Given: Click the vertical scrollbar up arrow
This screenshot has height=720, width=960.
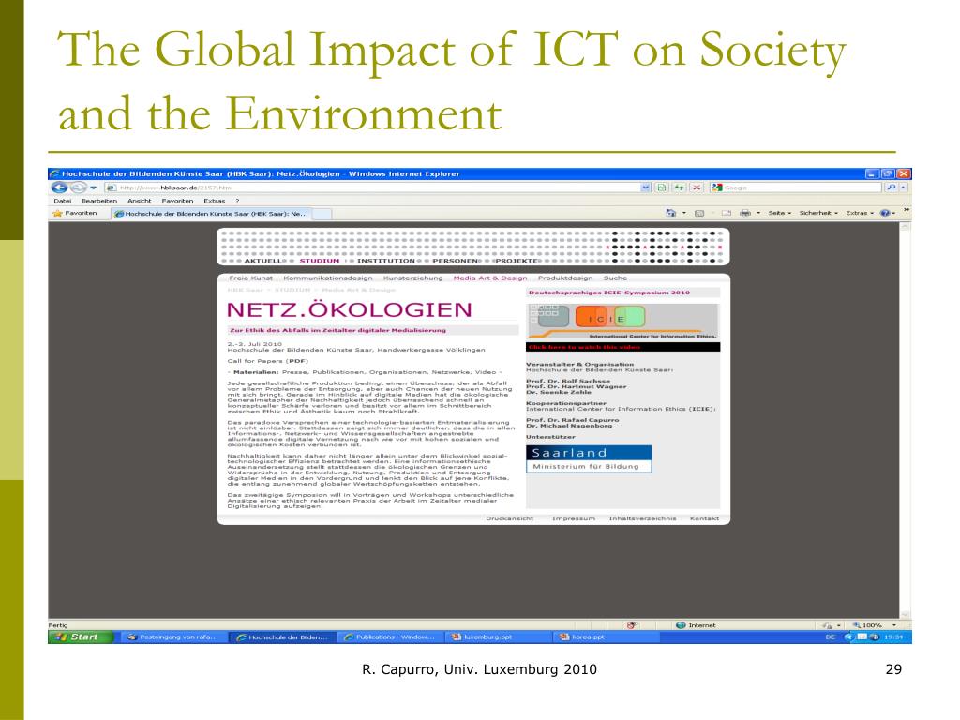Looking at the screenshot, I should [905, 227].
